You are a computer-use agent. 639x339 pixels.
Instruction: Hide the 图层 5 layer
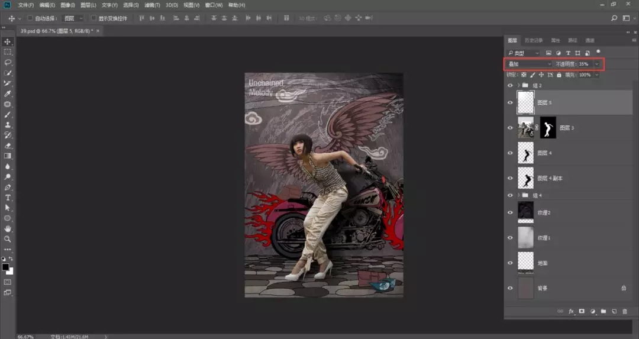point(510,102)
